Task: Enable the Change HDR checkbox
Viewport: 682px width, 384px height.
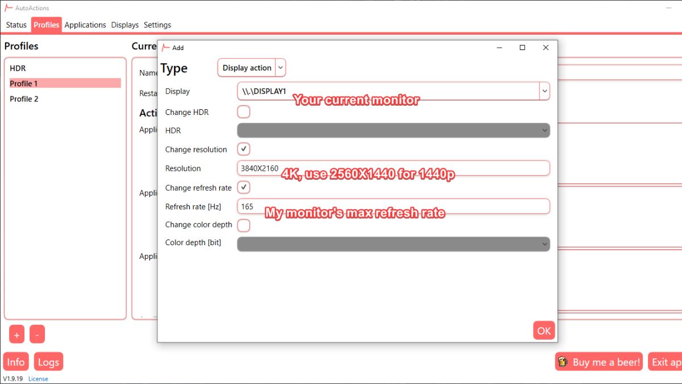Action: coord(243,112)
